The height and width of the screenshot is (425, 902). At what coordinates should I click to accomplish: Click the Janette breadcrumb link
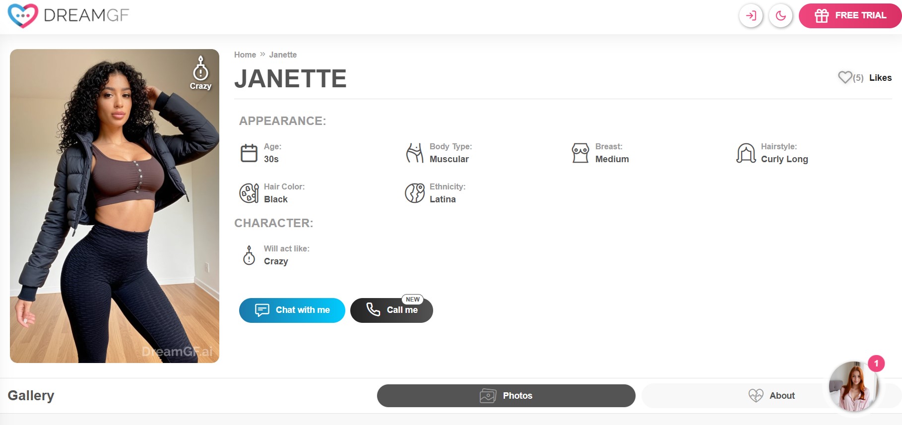(283, 55)
